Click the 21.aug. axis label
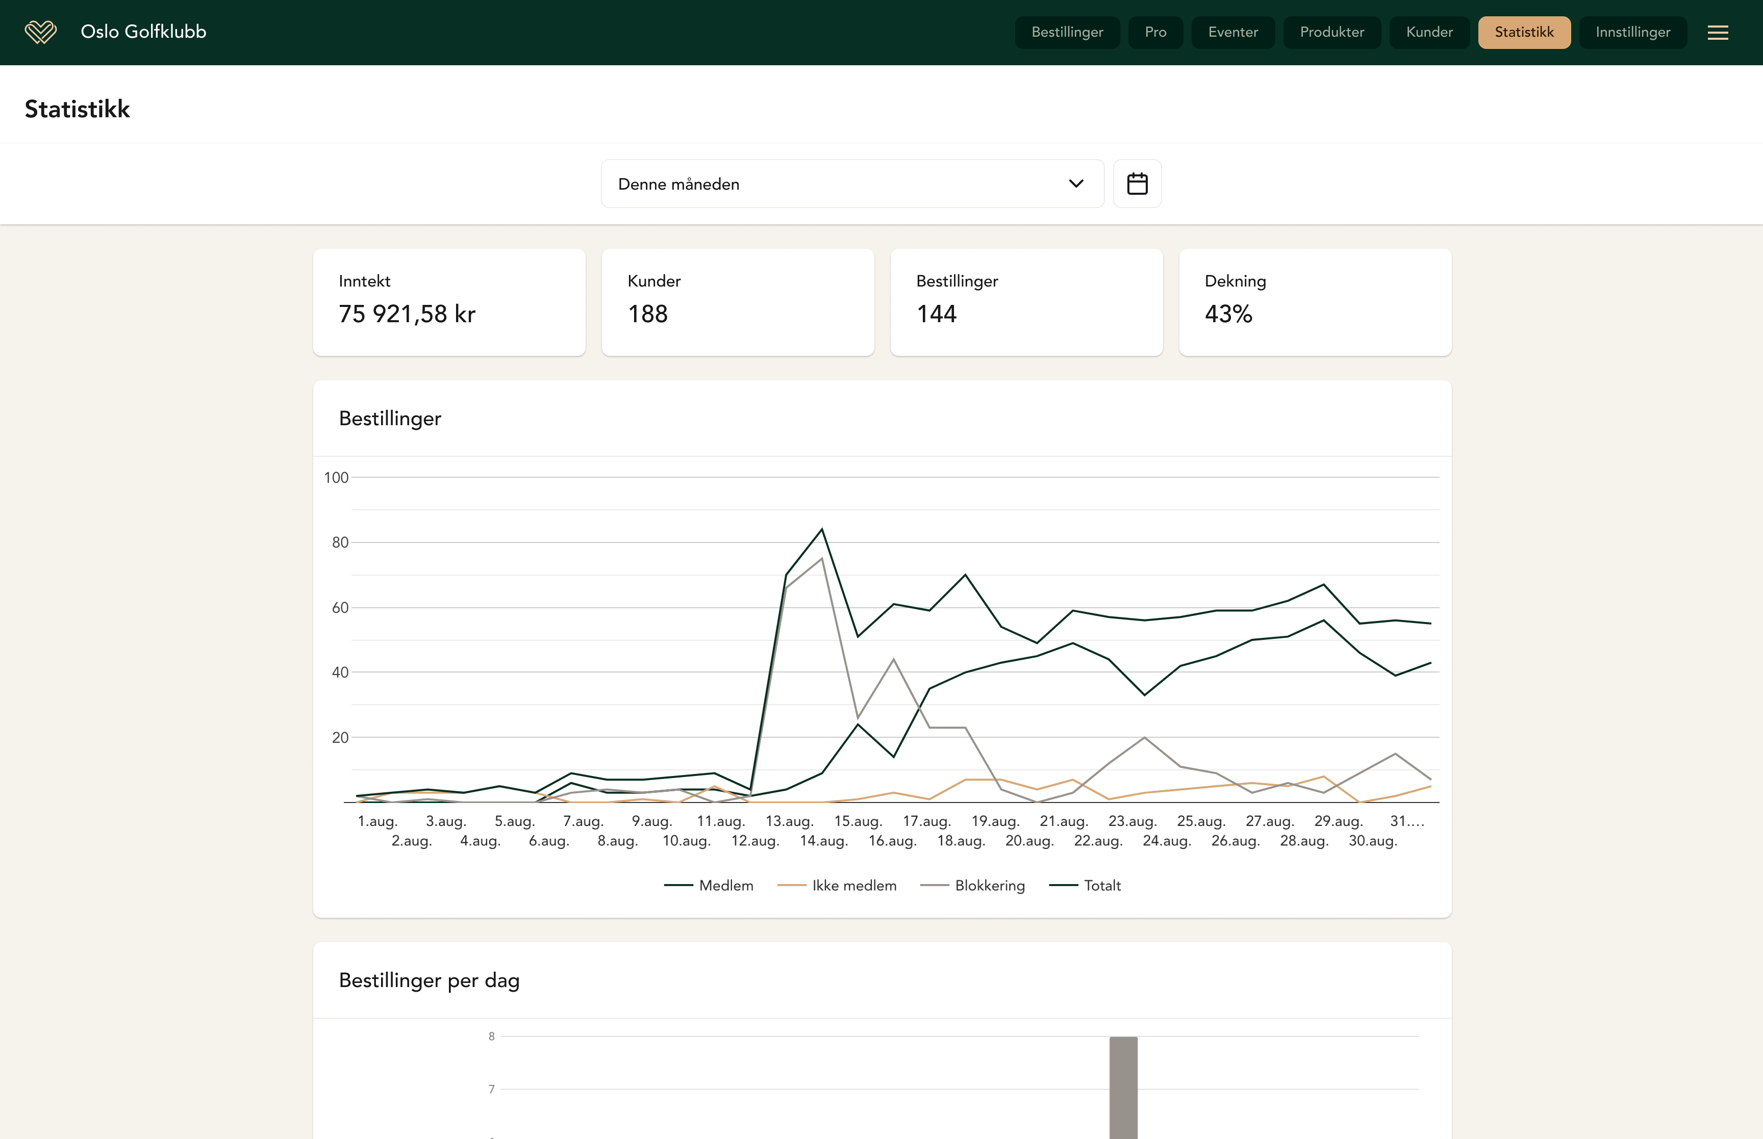Image resolution: width=1763 pixels, height=1139 pixels. [1063, 821]
